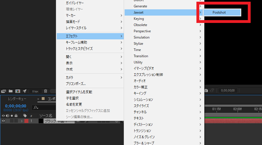Open the キーイング effects submenu
The width and height of the screenshot is (262, 145).
[x=164, y=93]
